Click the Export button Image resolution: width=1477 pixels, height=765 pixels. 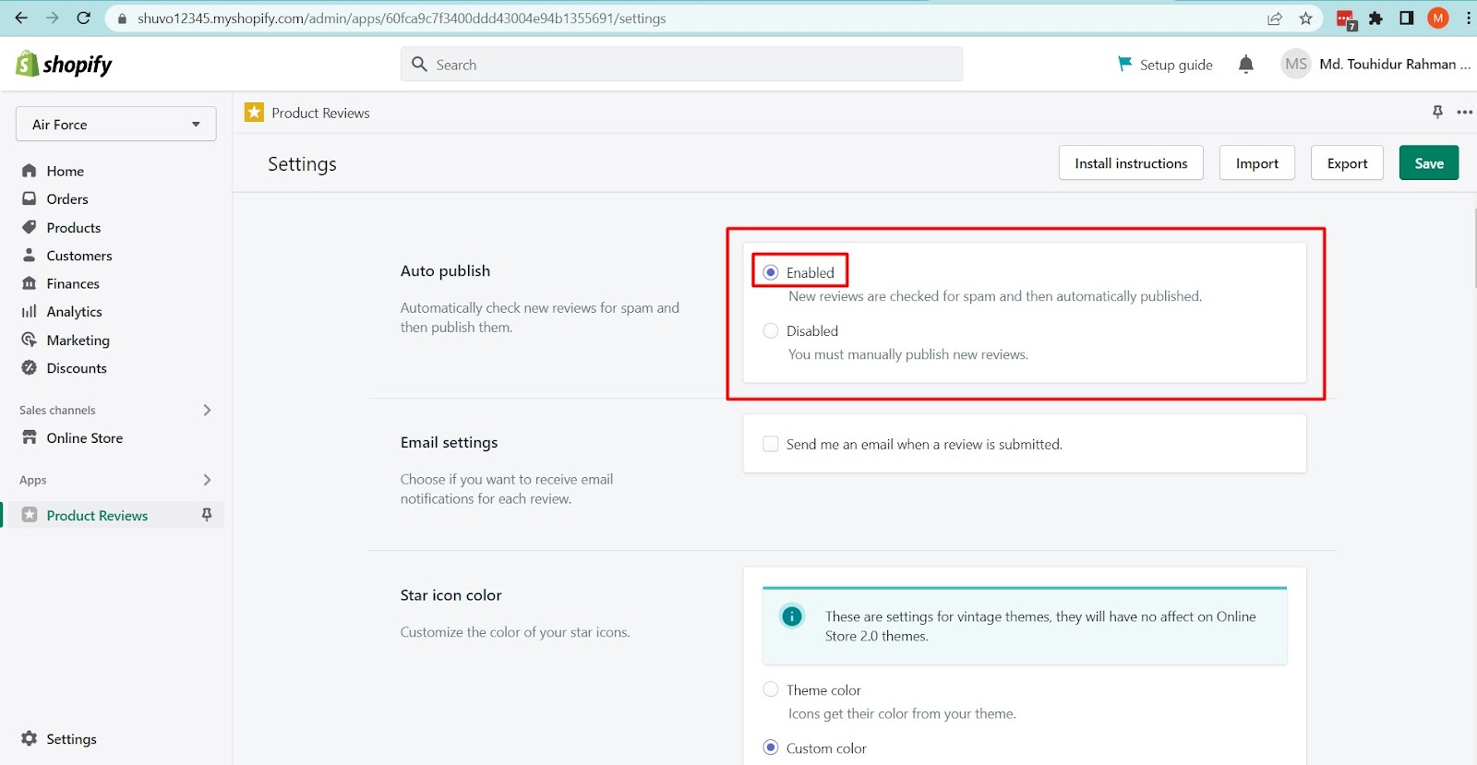pyautogui.click(x=1347, y=163)
